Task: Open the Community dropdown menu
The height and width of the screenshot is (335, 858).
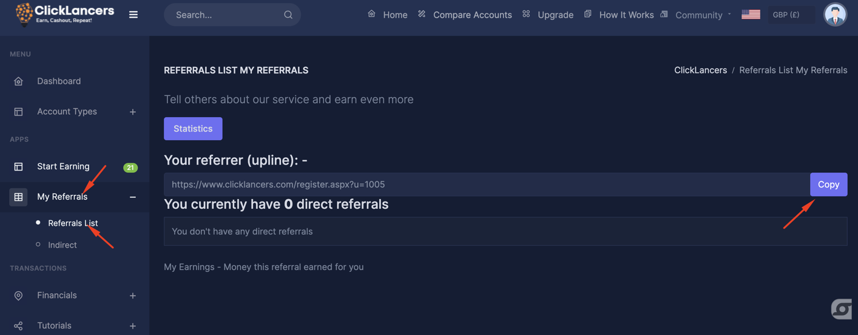Action: tap(699, 15)
